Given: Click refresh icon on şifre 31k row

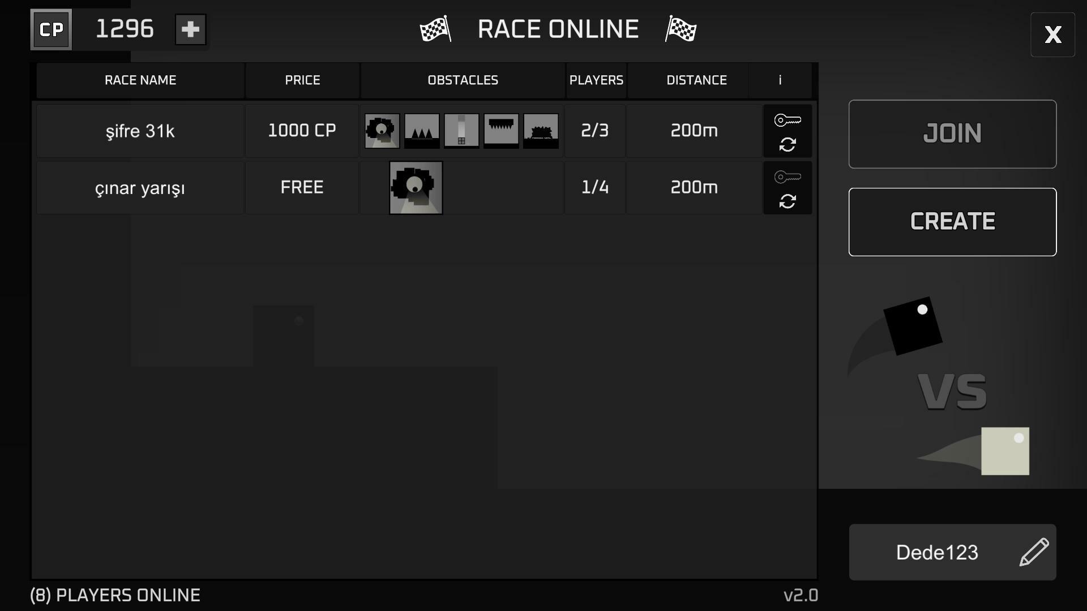Looking at the screenshot, I should [x=787, y=145].
